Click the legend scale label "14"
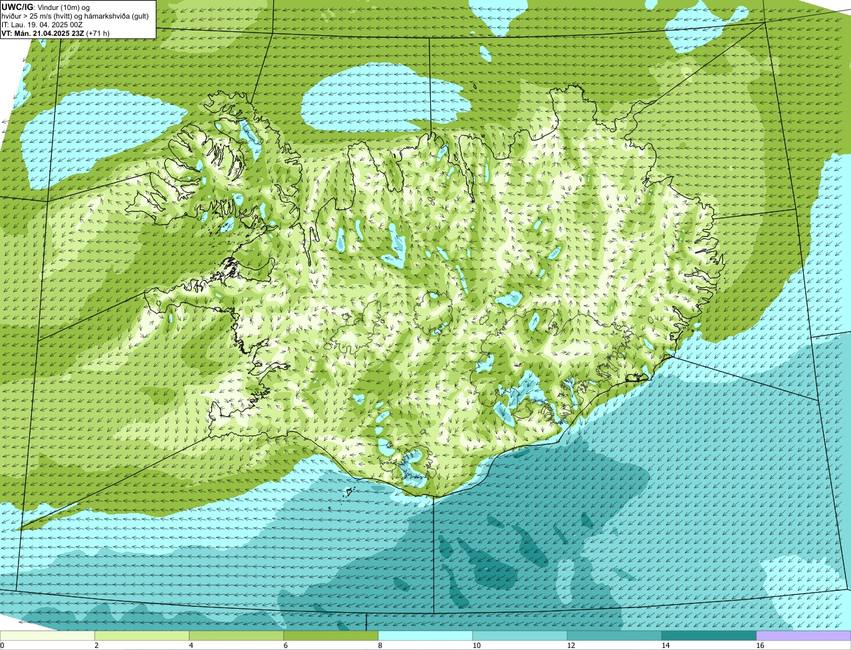851x650 pixels. pos(665,645)
